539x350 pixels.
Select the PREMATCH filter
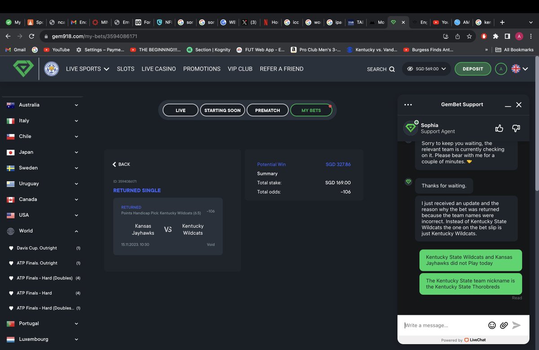coord(268,110)
